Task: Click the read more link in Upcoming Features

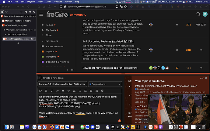Action: point(104,59)
